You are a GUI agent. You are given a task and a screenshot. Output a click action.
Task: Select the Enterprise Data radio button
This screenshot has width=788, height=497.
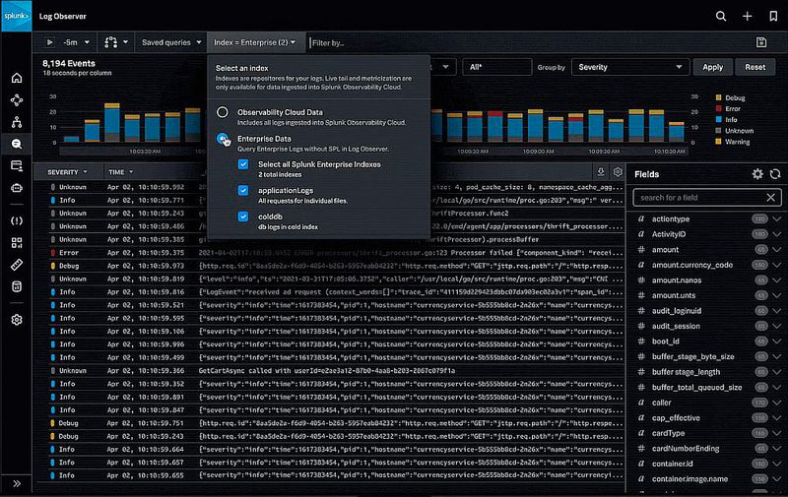[x=223, y=139]
